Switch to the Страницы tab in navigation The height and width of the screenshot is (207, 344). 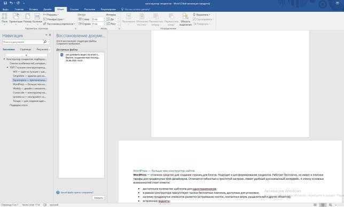pos(26,50)
